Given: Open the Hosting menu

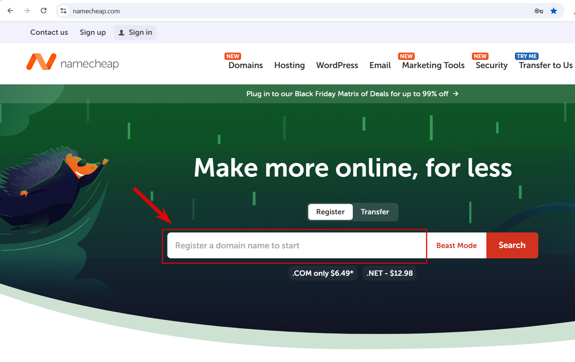Looking at the screenshot, I should pos(289,65).
